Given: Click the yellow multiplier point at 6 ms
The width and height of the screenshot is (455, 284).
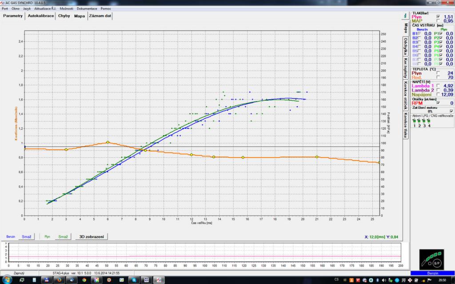Looking at the screenshot, I should click(x=108, y=142).
